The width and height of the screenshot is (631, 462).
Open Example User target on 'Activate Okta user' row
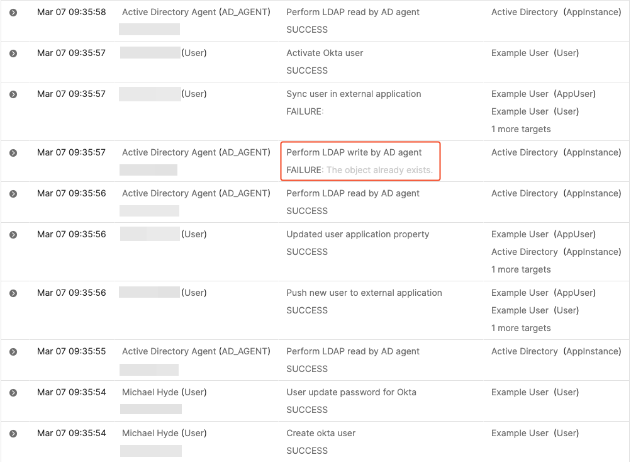(x=520, y=53)
